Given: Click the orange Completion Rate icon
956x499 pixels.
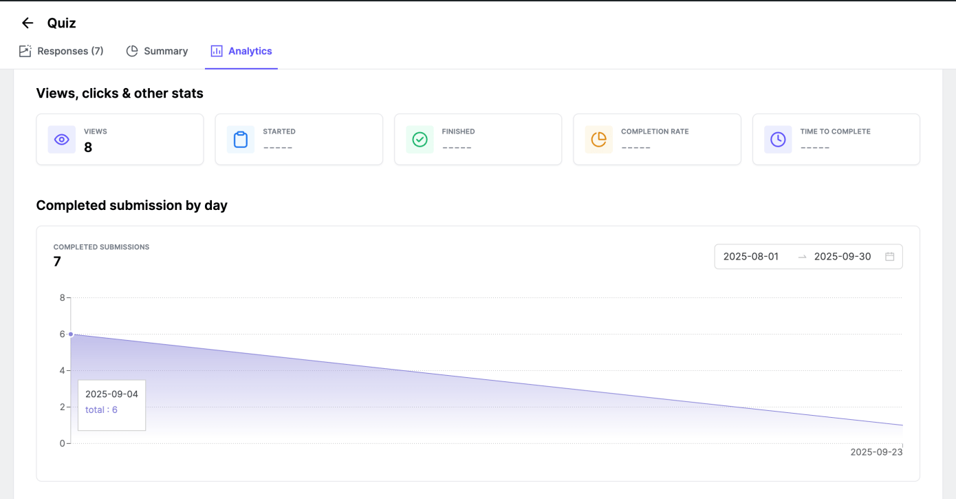Looking at the screenshot, I should 598,140.
